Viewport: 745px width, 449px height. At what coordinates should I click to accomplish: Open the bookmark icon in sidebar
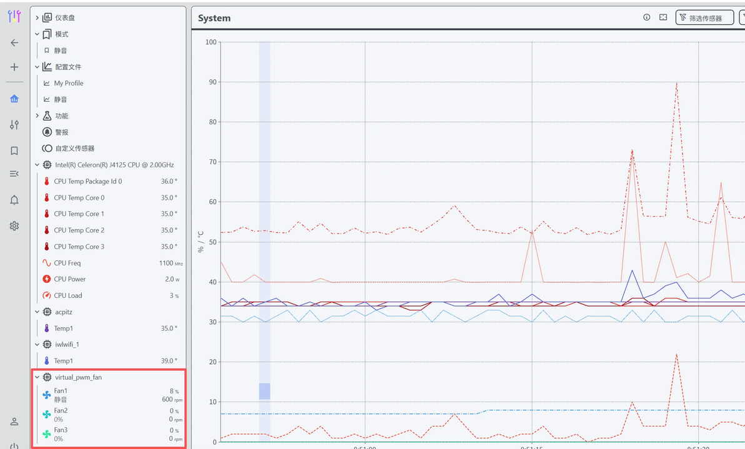point(14,151)
